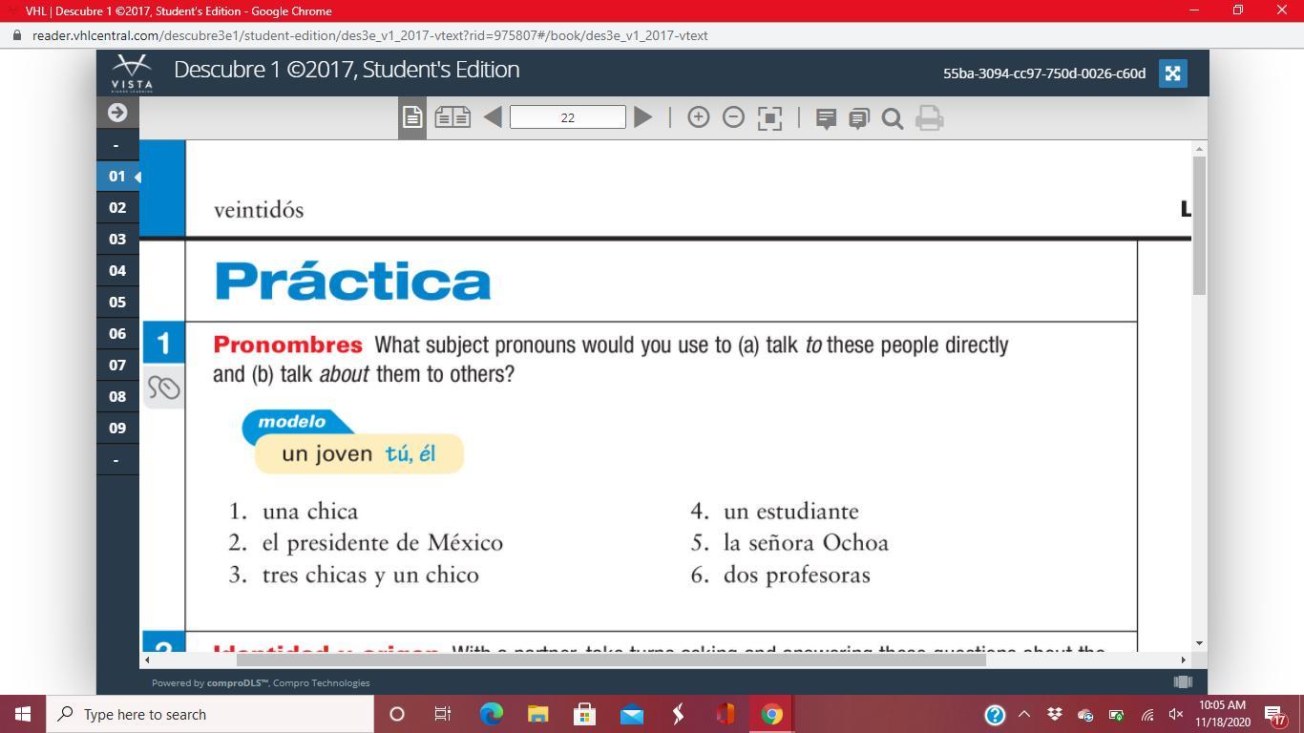Open the Mail app from the taskbar
1304x733 pixels.
(x=631, y=714)
